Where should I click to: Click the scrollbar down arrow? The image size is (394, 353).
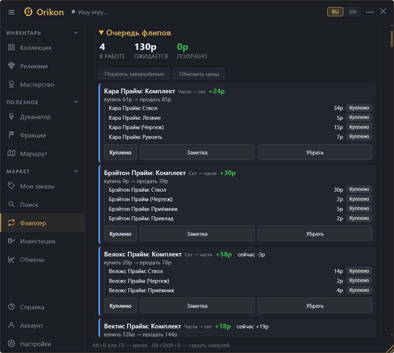[392, 335]
